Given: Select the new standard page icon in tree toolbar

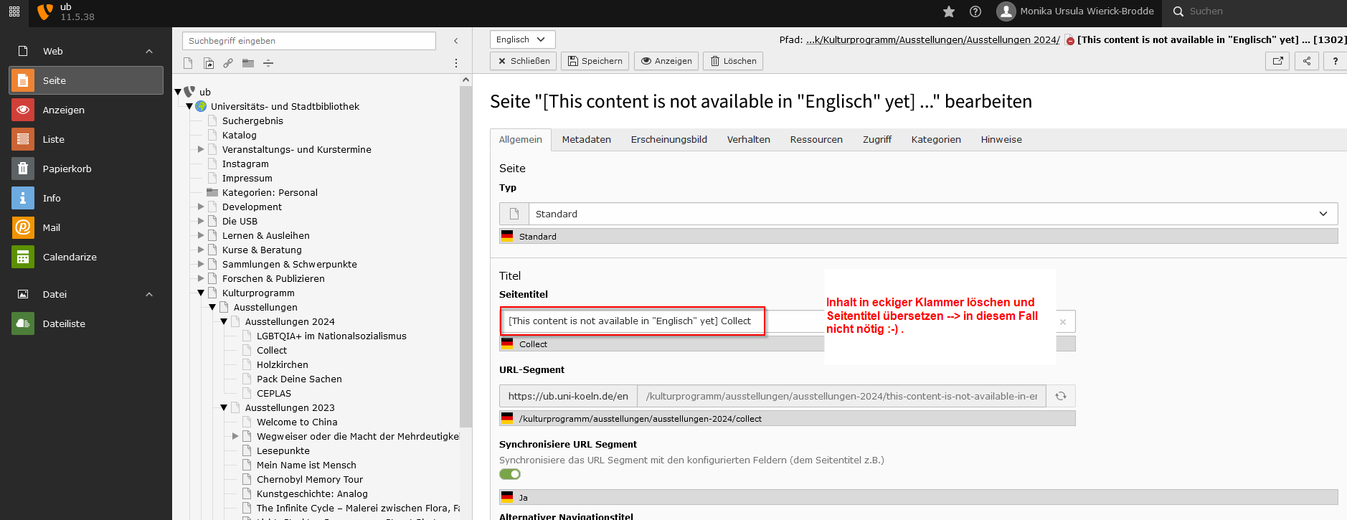Looking at the screenshot, I should coord(188,63).
